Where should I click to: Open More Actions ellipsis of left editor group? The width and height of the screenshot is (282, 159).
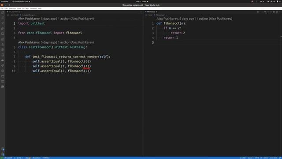tap(141, 12)
